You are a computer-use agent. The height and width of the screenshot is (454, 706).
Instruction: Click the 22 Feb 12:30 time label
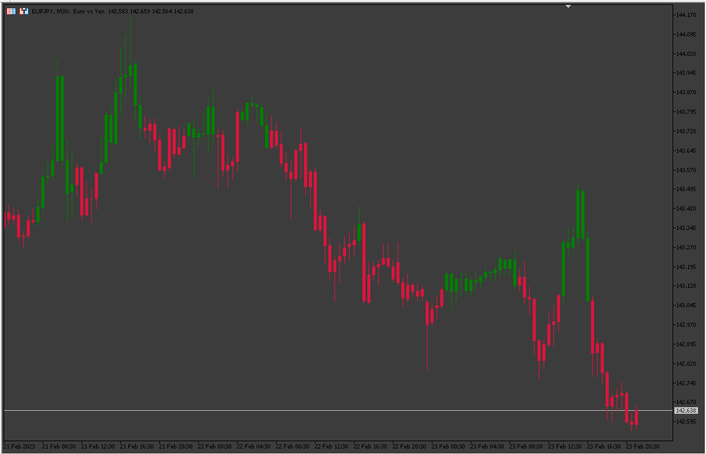tap(331, 447)
